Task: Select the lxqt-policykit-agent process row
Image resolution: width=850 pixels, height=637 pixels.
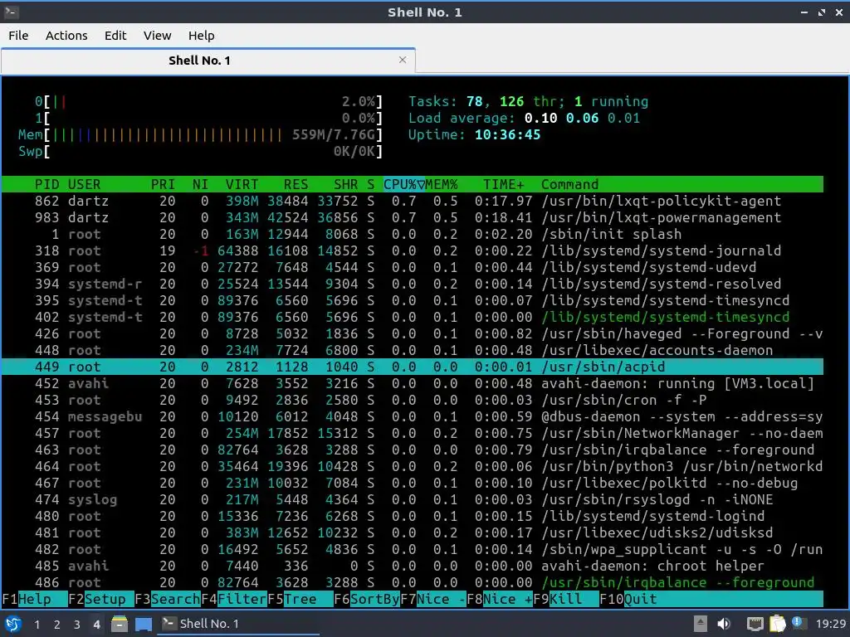Action: 412,201
